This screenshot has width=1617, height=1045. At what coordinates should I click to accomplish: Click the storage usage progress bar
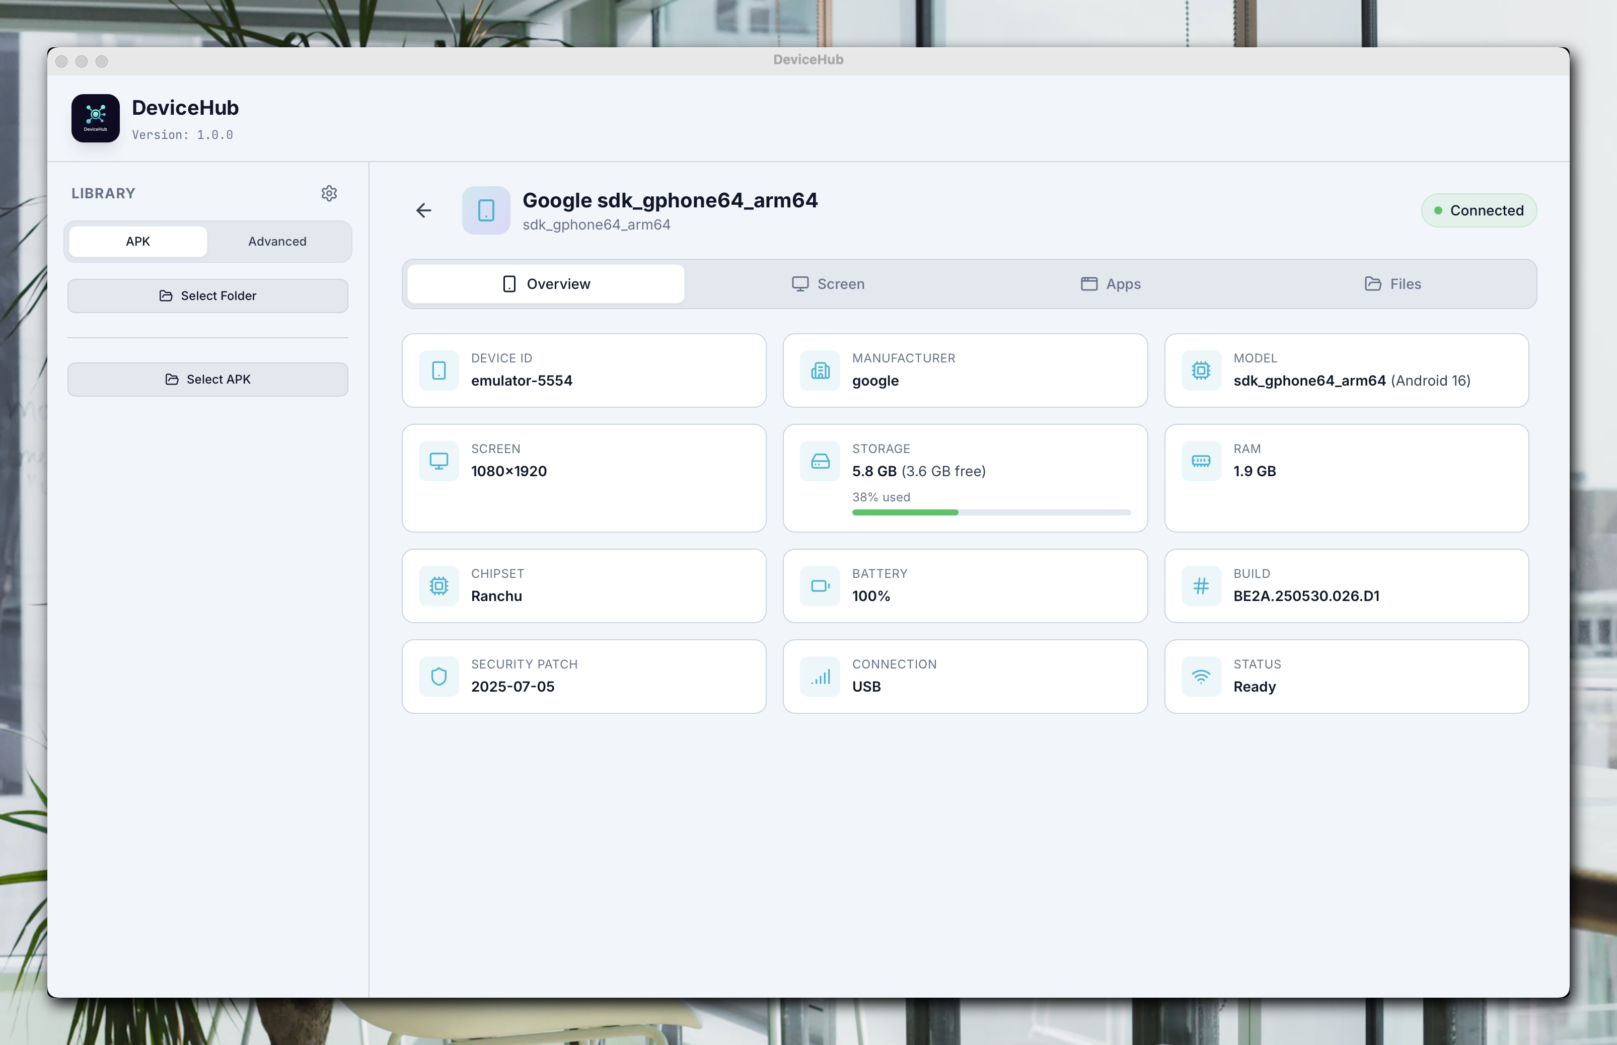coord(991,513)
